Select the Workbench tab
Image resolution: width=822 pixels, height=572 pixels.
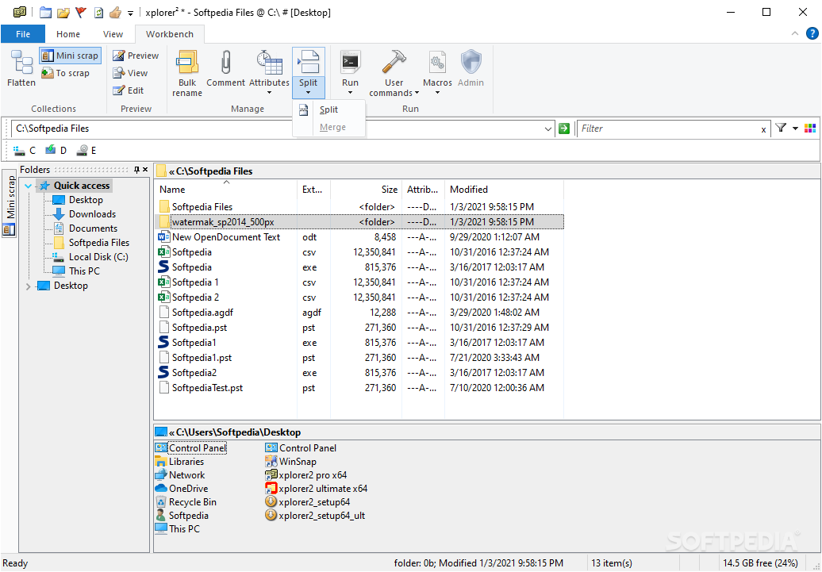click(169, 34)
